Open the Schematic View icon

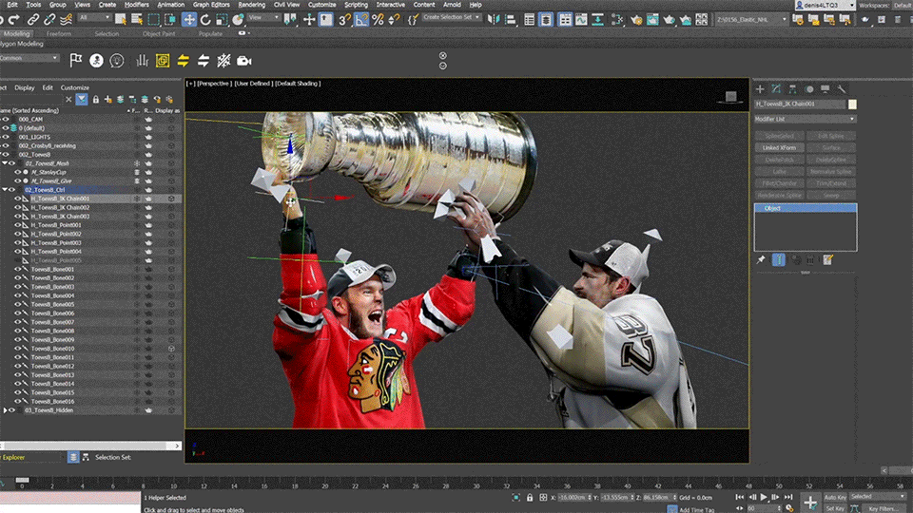click(x=617, y=20)
